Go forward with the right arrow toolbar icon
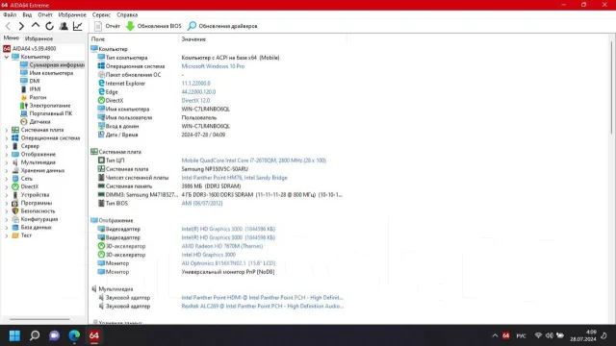The width and height of the screenshot is (616, 346). coord(21,26)
